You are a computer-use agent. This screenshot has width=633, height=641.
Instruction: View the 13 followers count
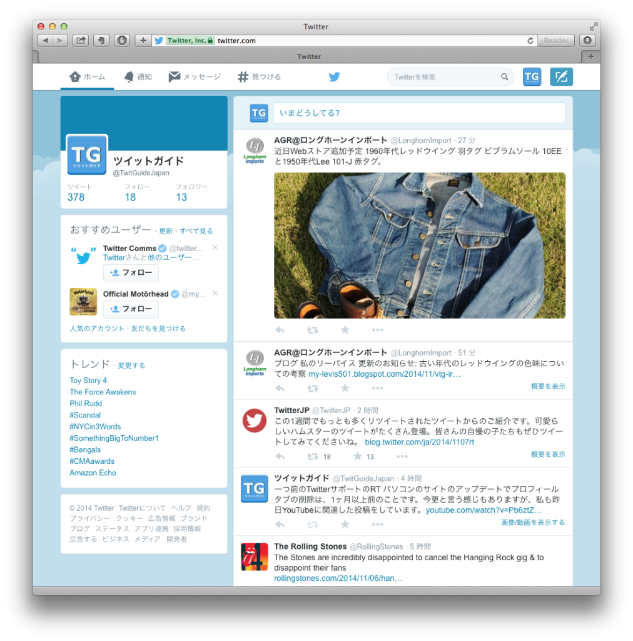click(181, 197)
